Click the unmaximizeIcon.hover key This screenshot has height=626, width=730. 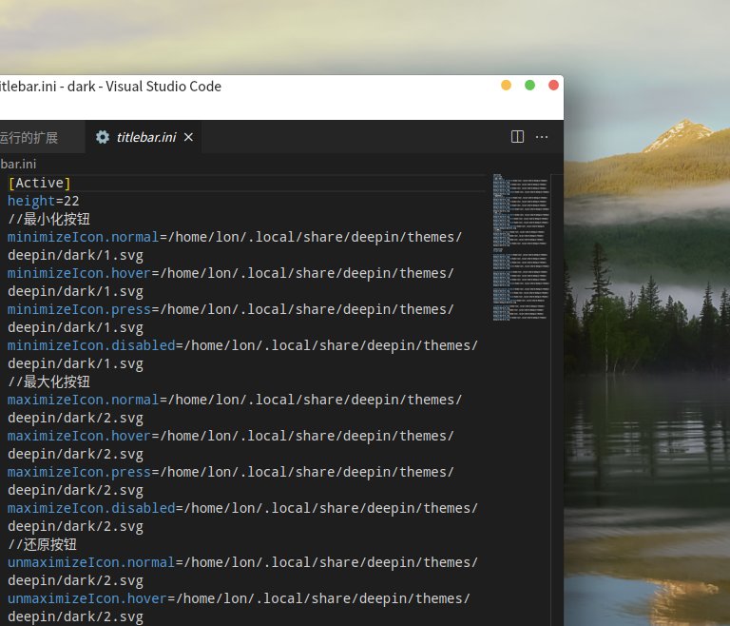tap(87, 598)
